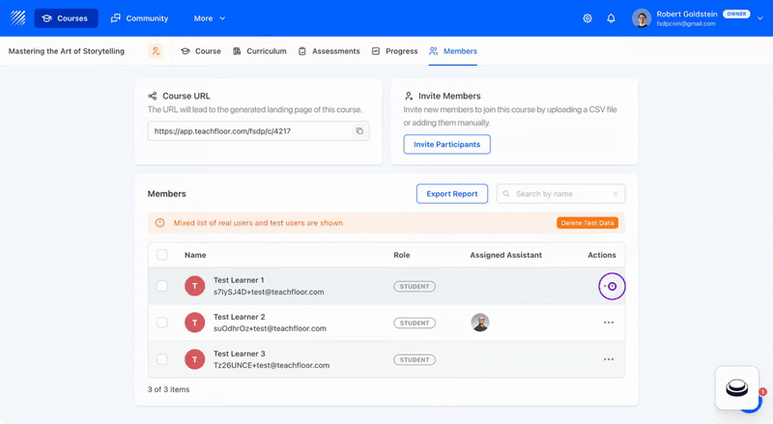Click the Search by name field
The width and height of the screenshot is (773, 424).
(566, 194)
